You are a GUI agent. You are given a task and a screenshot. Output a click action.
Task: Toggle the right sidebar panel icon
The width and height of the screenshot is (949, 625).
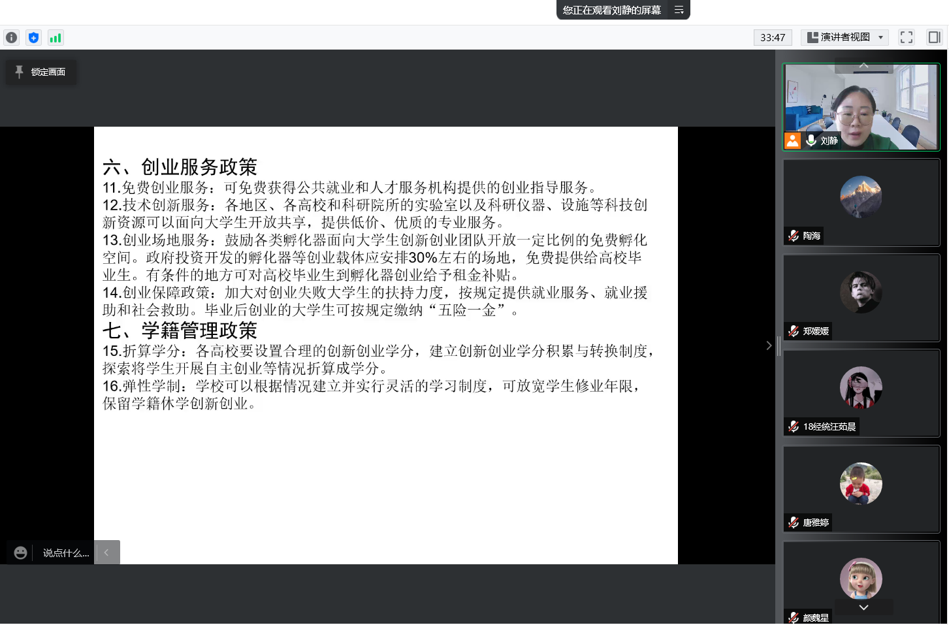click(x=934, y=37)
